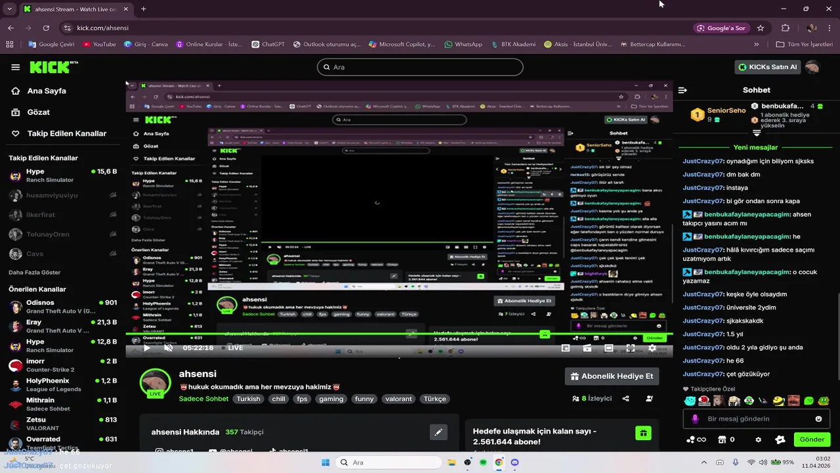The image size is (840, 473).
Task: Click the clip icon in player controls
Action: pyautogui.click(x=587, y=348)
